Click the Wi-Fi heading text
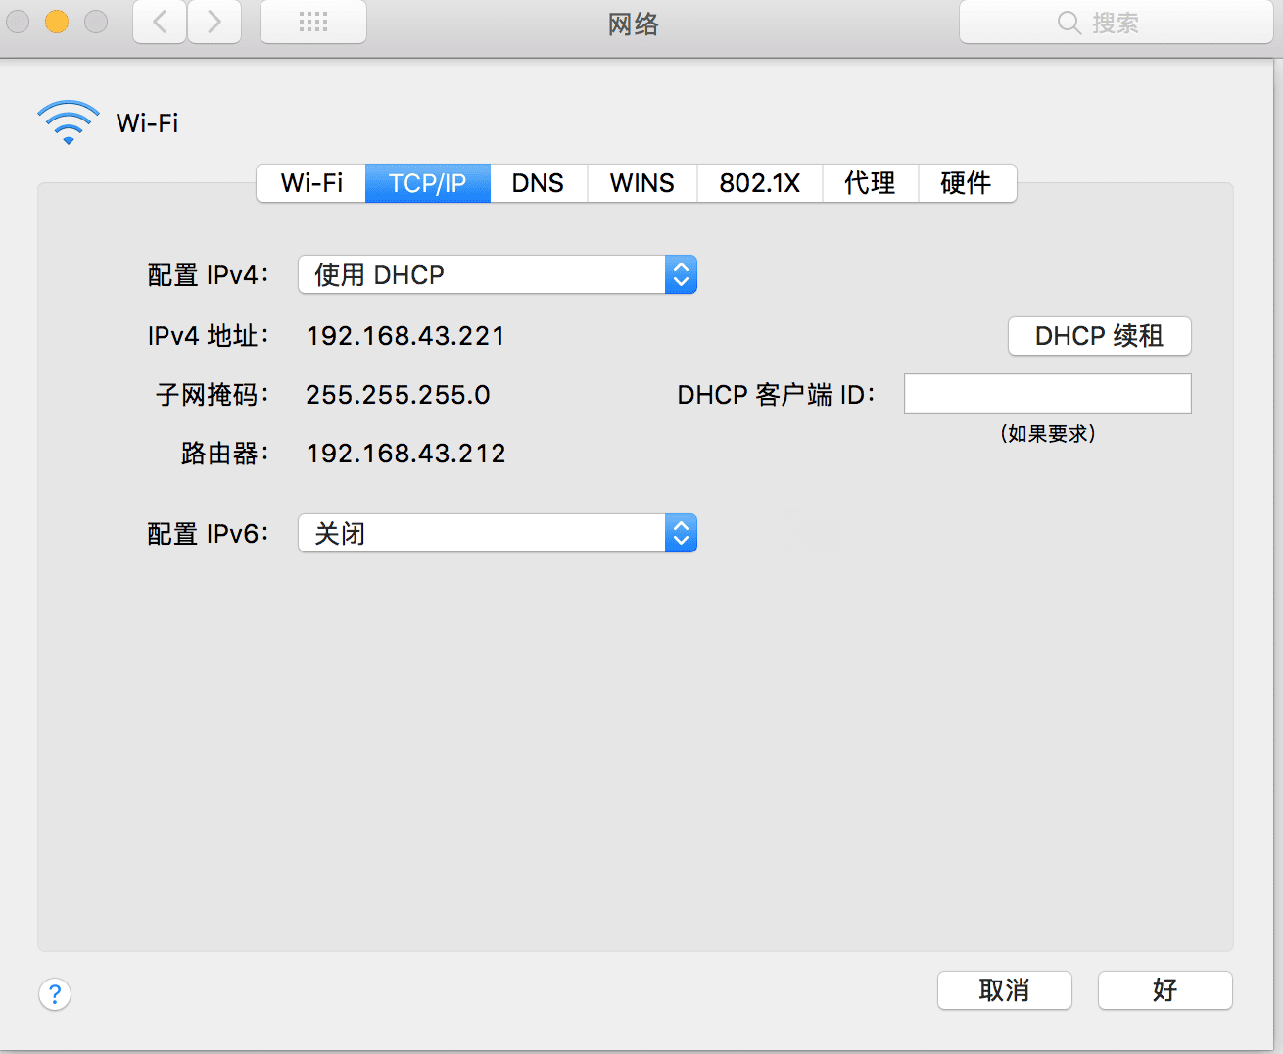 [148, 123]
